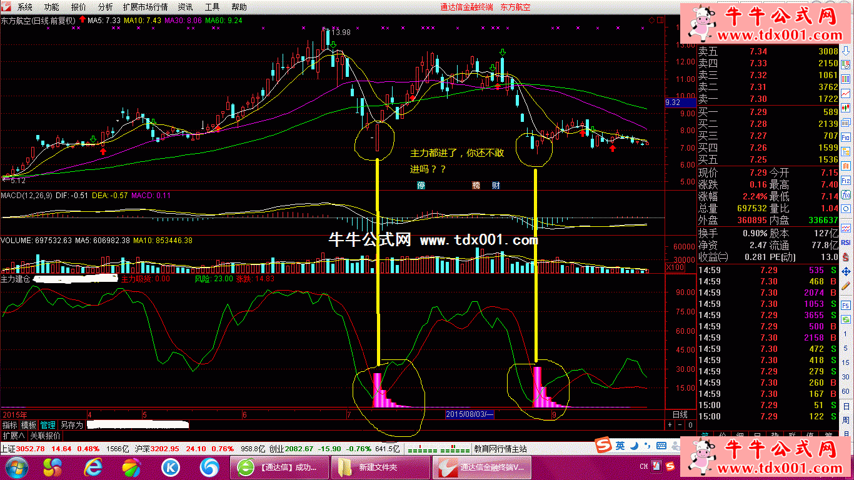Switch to the 模板 tab
The height and width of the screenshot is (480, 854).
(29, 425)
